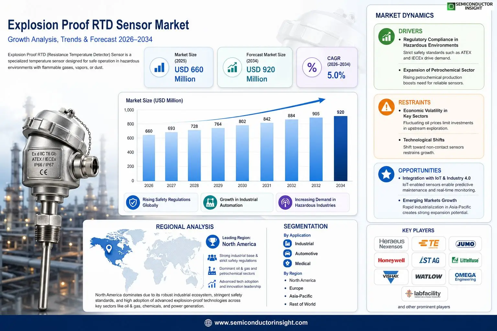Select the TE Connectivity logo
Viewport: 497px width, 331px height.
pos(429,244)
